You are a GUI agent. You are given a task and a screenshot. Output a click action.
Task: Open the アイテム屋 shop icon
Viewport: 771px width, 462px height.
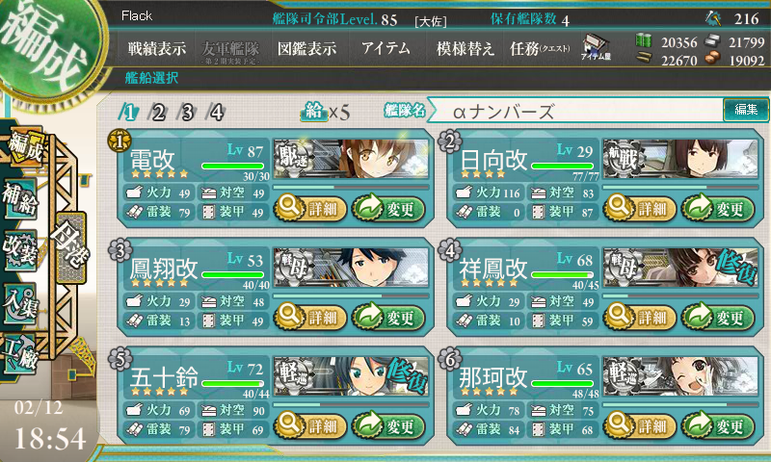596,48
